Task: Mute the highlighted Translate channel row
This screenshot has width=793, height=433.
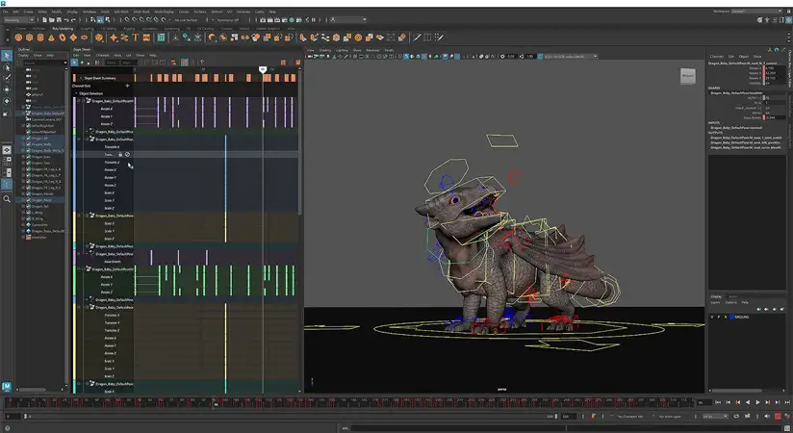Action: tap(127, 154)
